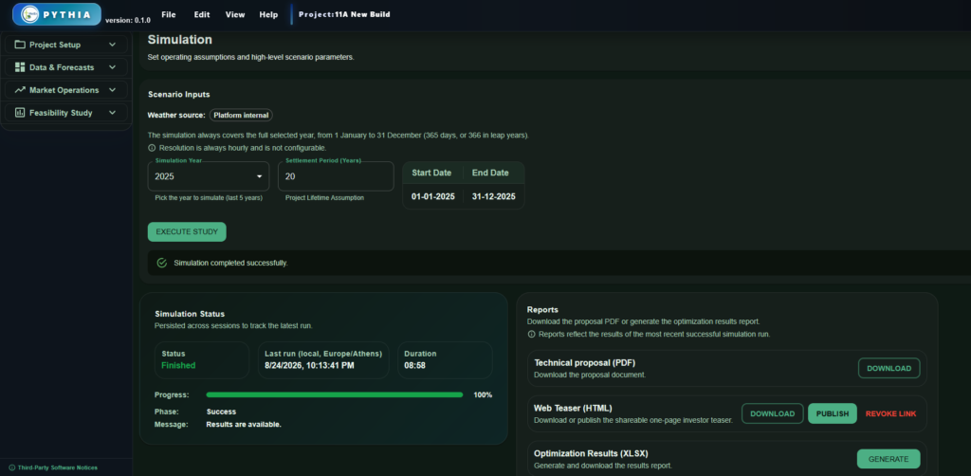Click the Project: 11A New Build label
Viewport: 971px width, 476px height.
tap(344, 14)
